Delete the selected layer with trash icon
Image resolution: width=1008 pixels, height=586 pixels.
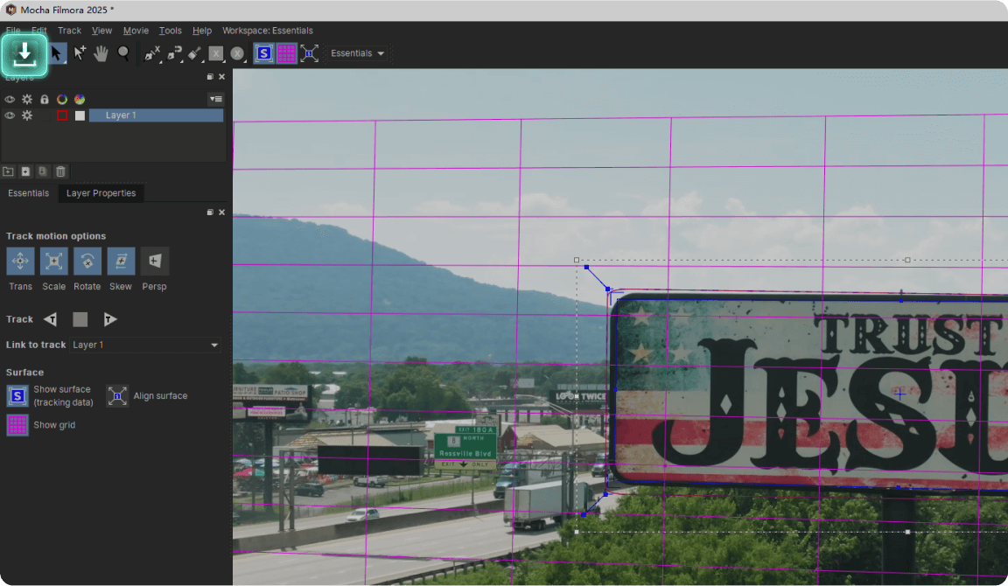tap(60, 171)
